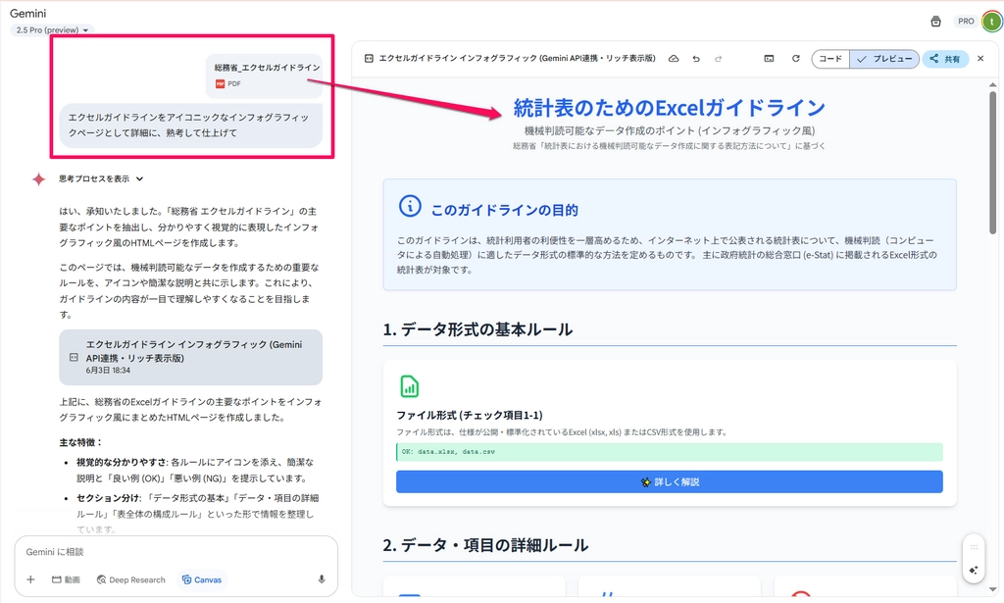This screenshot has height=603, width=1004.
Task: Click the PRO badge
Action: point(966,22)
